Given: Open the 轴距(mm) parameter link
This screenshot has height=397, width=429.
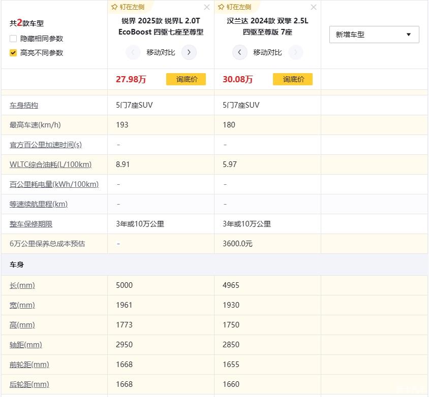Looking at the screenshot, I should point(26,345).
